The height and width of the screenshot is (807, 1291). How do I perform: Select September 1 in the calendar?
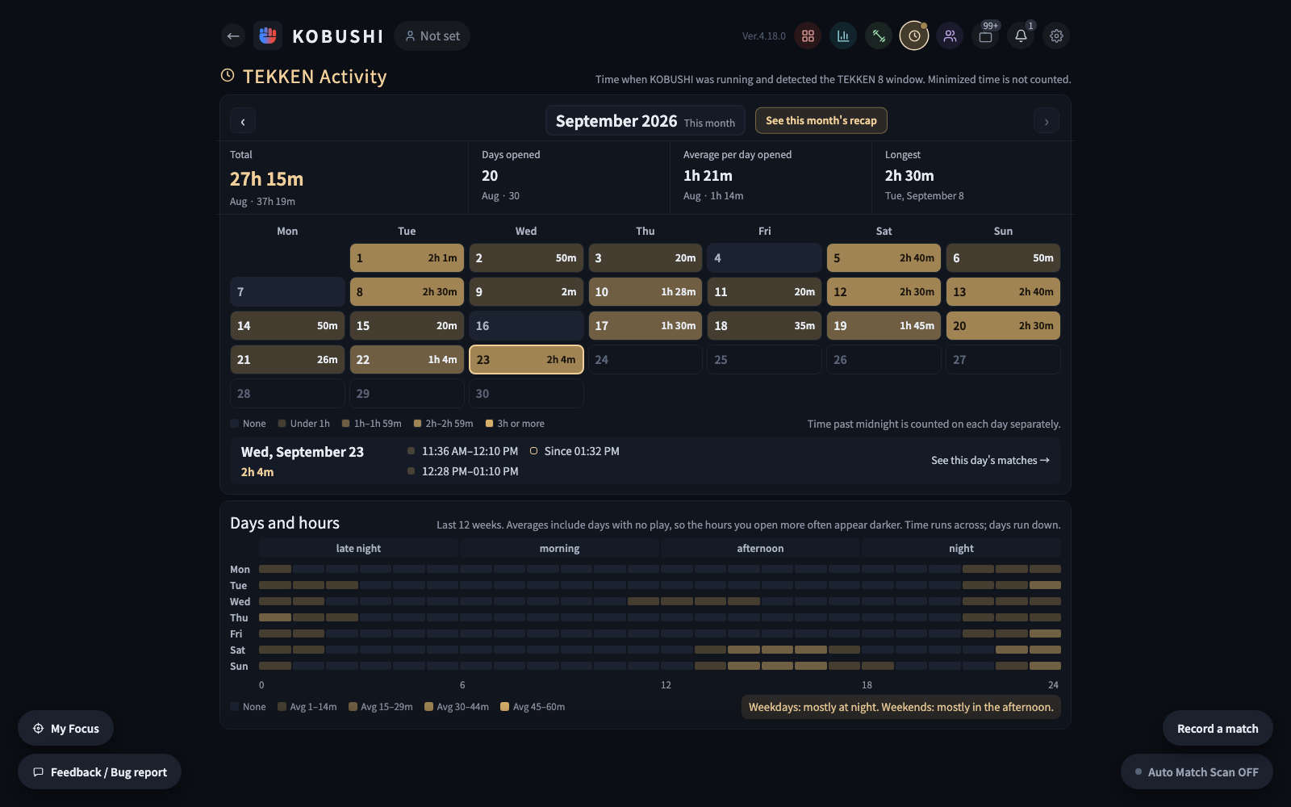407,257
